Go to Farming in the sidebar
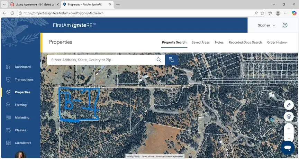Screen dimensions: 299x159 (20, 105)
